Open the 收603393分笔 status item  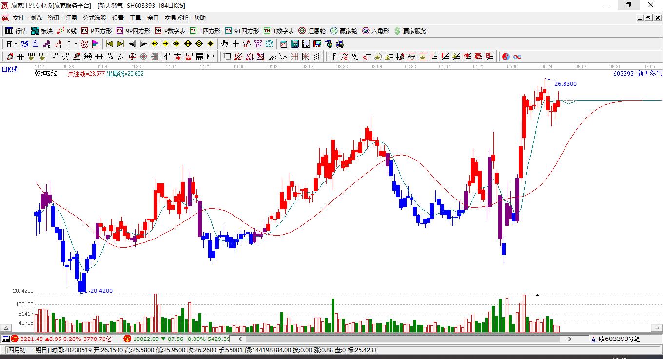point(615,339)
